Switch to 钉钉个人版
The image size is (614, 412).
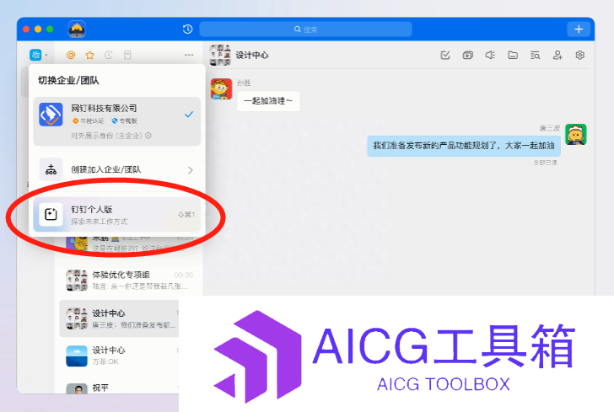pyautogui.click(x=116, y=214)
